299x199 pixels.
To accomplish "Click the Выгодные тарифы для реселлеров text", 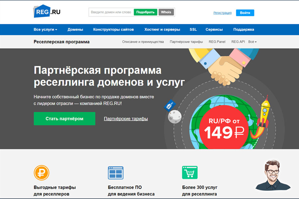I will point(55,191).
